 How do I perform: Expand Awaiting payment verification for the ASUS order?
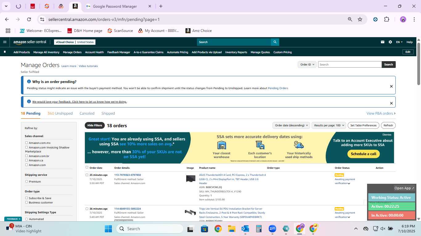349,183
